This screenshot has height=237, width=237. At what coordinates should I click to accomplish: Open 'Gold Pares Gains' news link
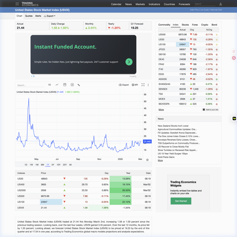click(x=166, y=157)
